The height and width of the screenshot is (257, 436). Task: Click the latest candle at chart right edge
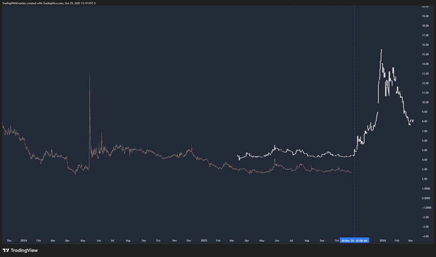pyautogui.click(x=413, y=120)
